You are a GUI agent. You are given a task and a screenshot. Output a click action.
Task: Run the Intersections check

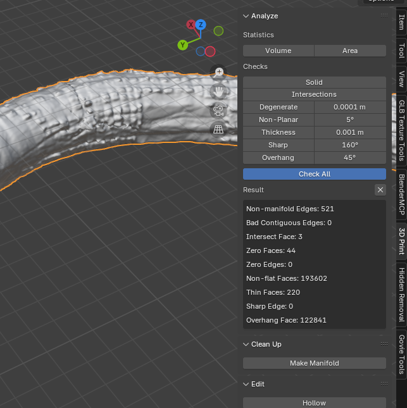click(315, 94)
